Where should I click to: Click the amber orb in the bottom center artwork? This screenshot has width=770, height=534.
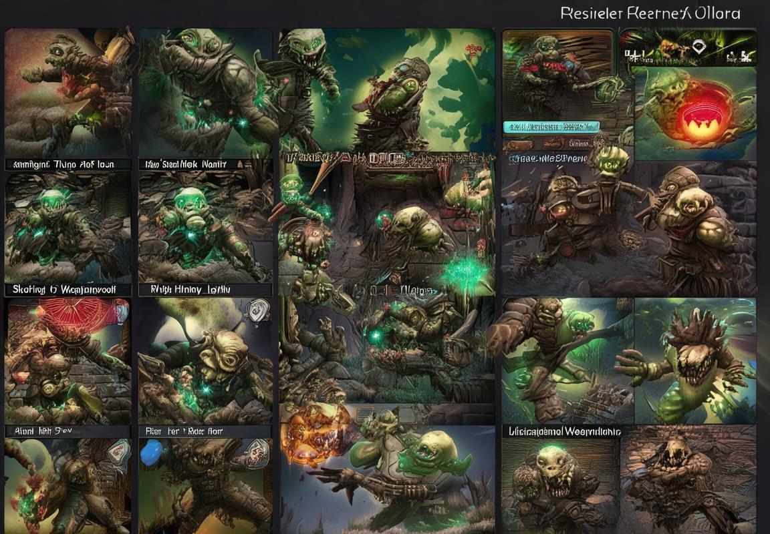point(314,436)
